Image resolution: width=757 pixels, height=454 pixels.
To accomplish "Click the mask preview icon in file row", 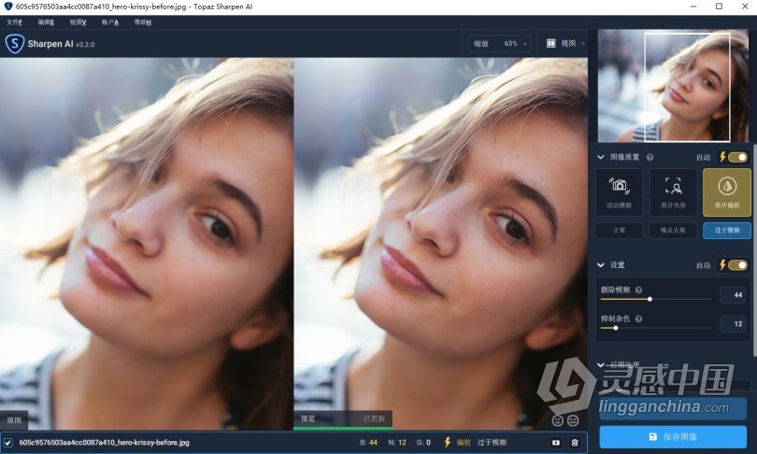I will point(556,443).
